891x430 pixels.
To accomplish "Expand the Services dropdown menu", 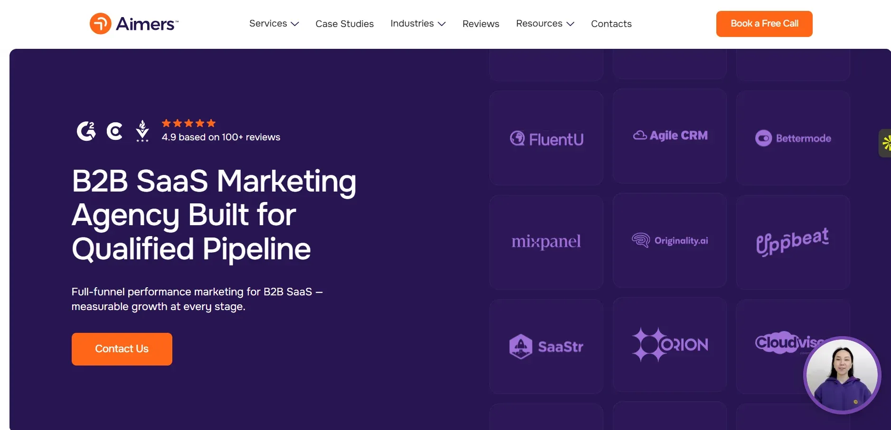I will 274,24.
